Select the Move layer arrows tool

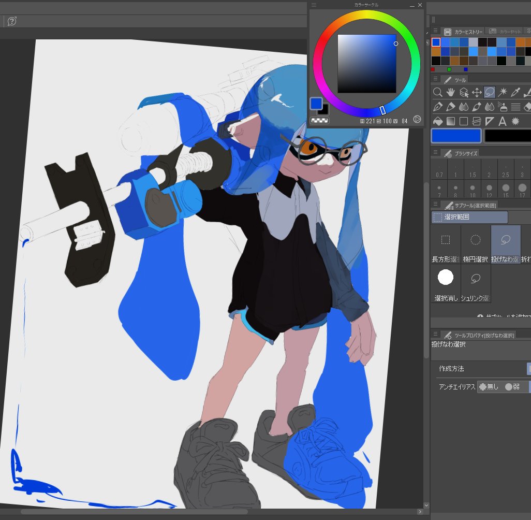(x=477, y=92)
